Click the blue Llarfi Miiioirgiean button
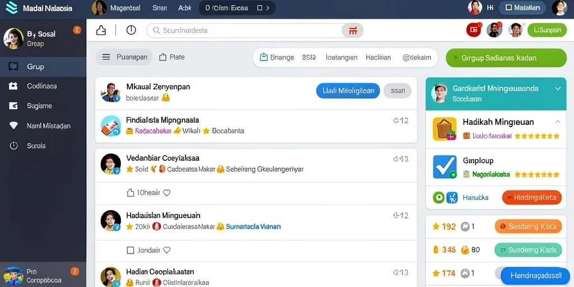The width and height of the screenshot is (574, 287). 348,90
